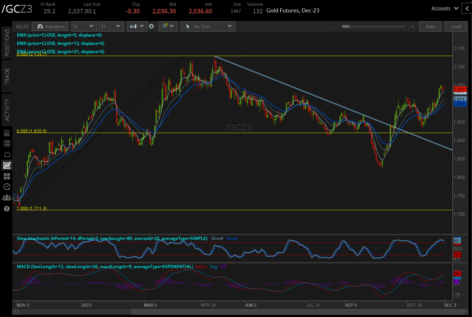Open the live TV icon in sidebar

tap(7, 154)
